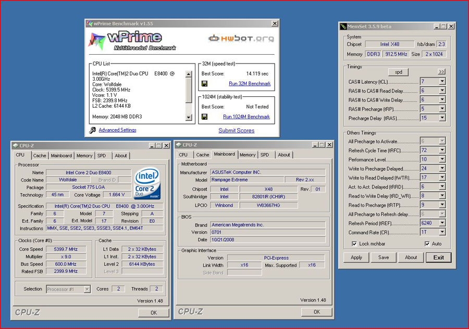Click the wPrime multithreaded benchmark logo
This screenshot has width=469, height=329.
pyautogui.click(x=132, y=41)
